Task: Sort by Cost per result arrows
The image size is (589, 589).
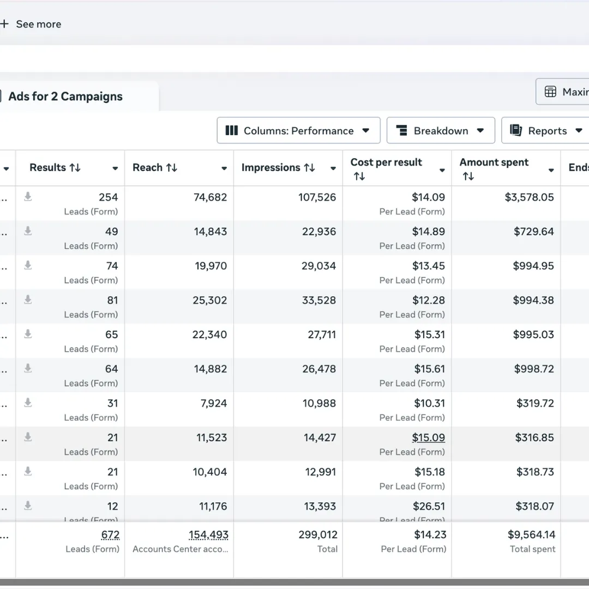Action: click(x=359, y=176)
